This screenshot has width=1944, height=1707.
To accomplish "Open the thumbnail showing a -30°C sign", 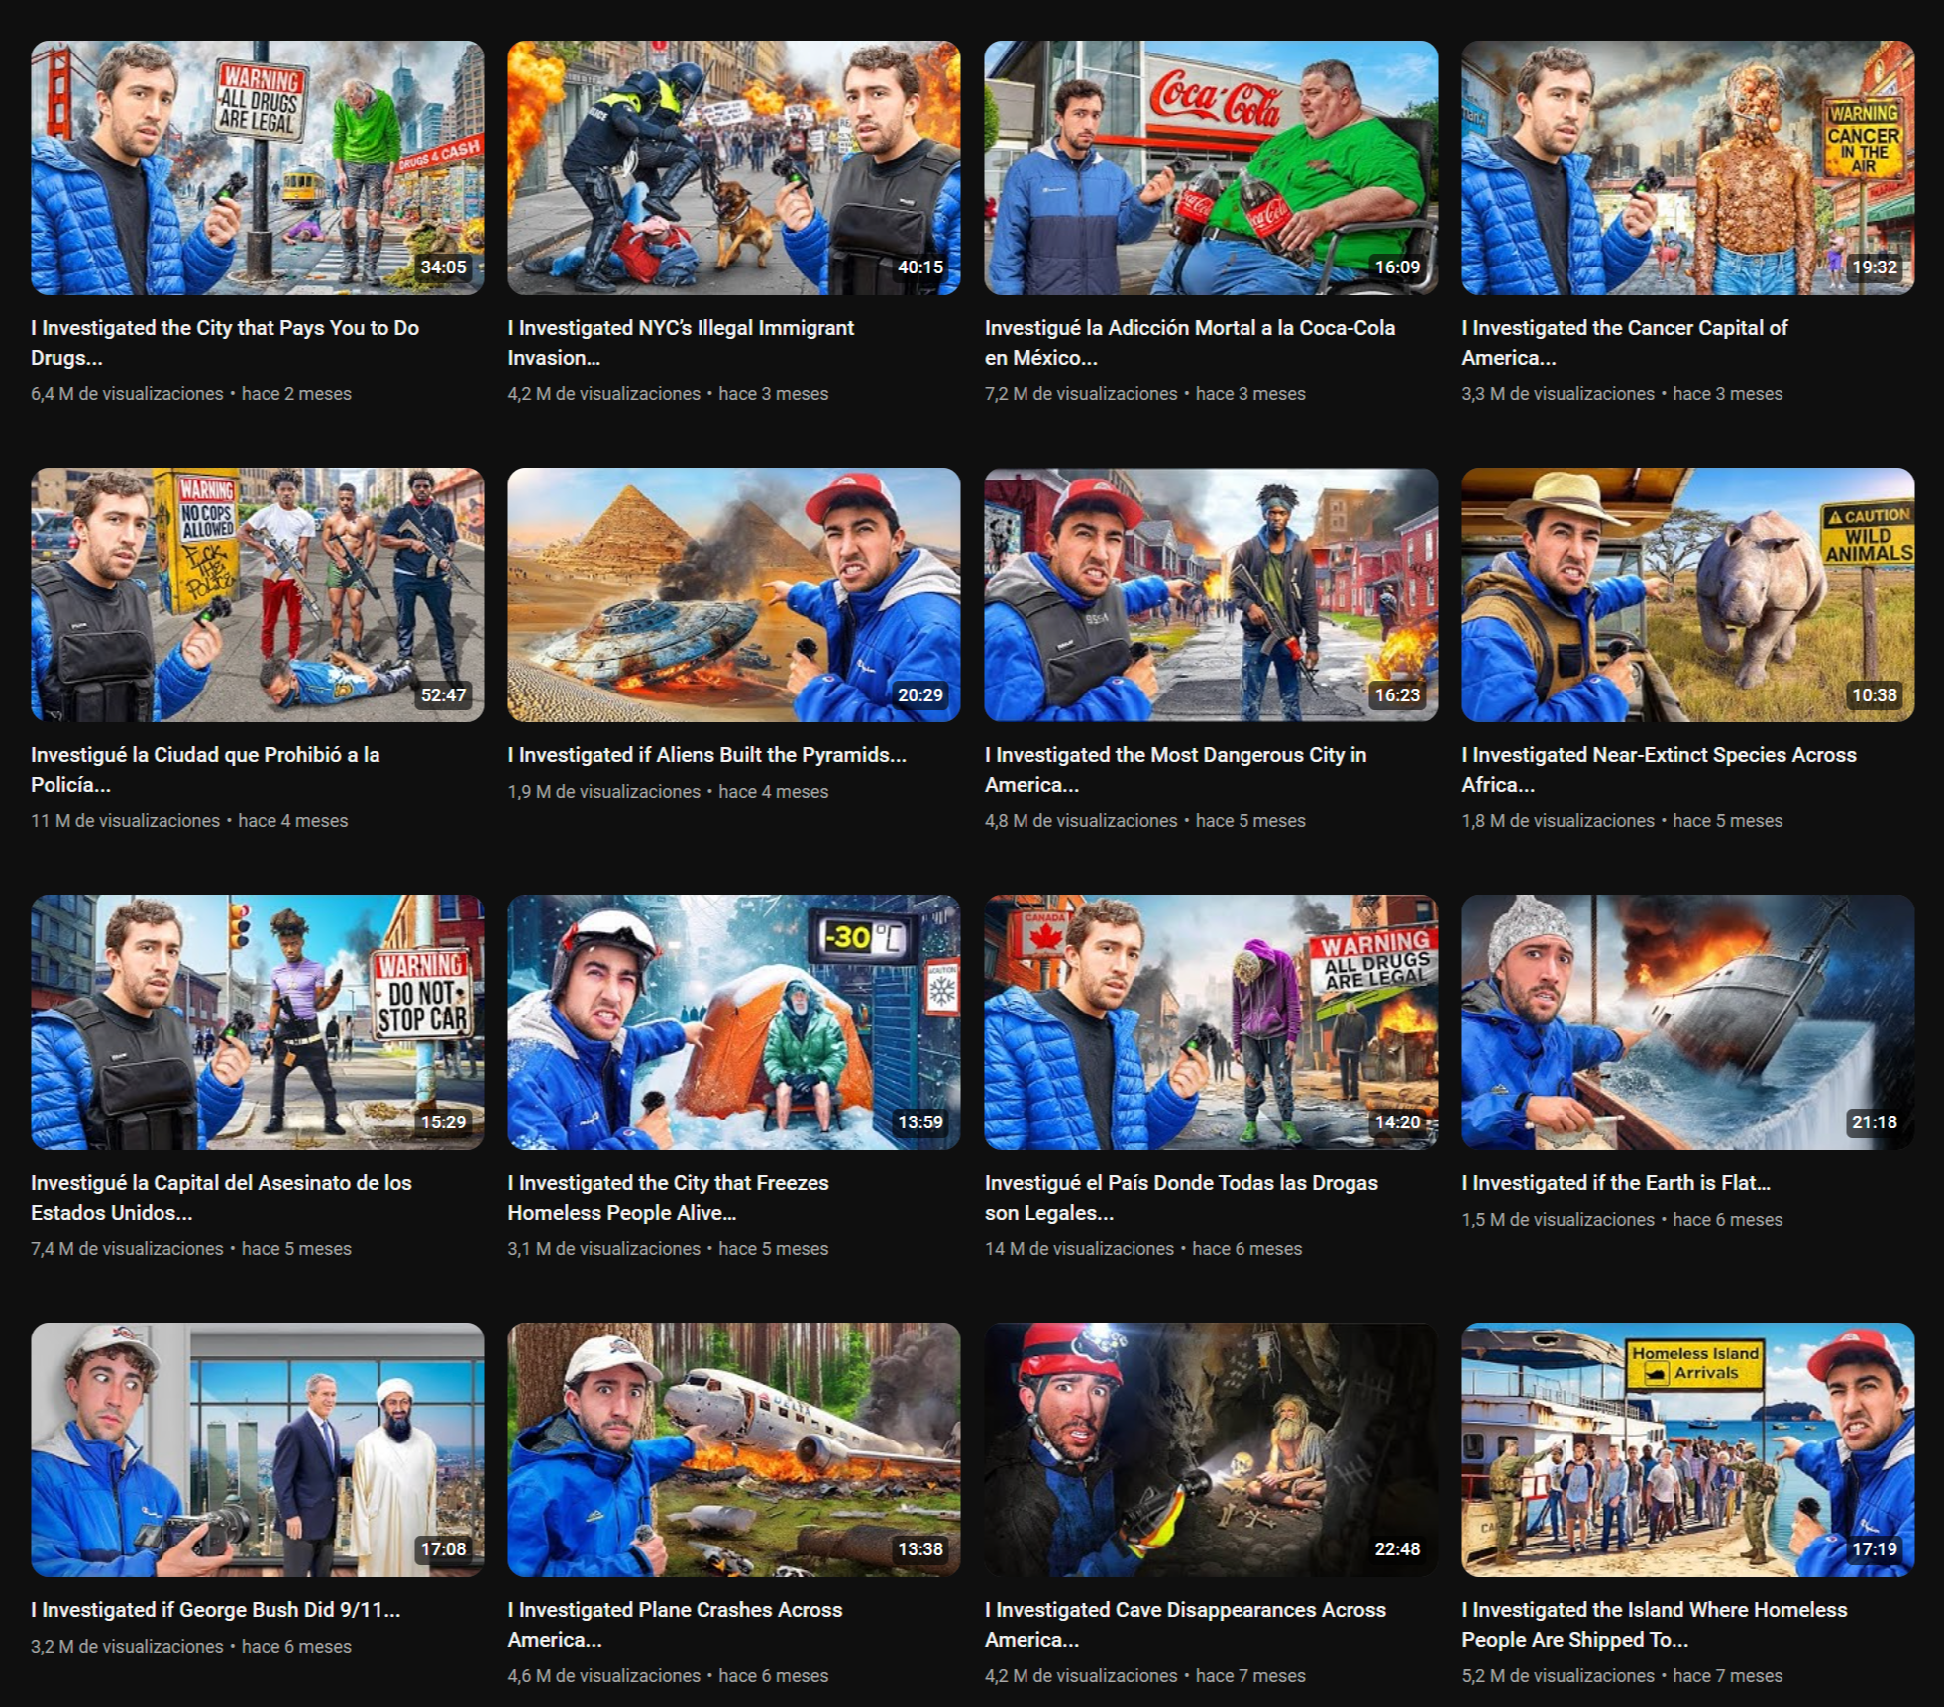I will coord(733,1021).
